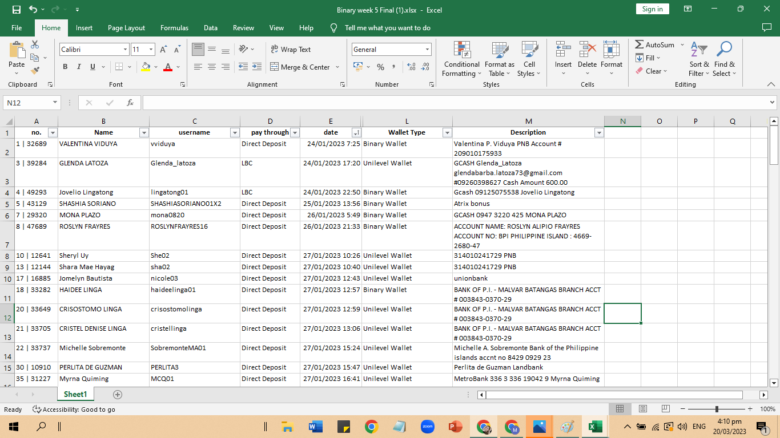Switch to the Formulas ribbon tab
Viewport: 780px width, 438px height.
tap(174, 27)
